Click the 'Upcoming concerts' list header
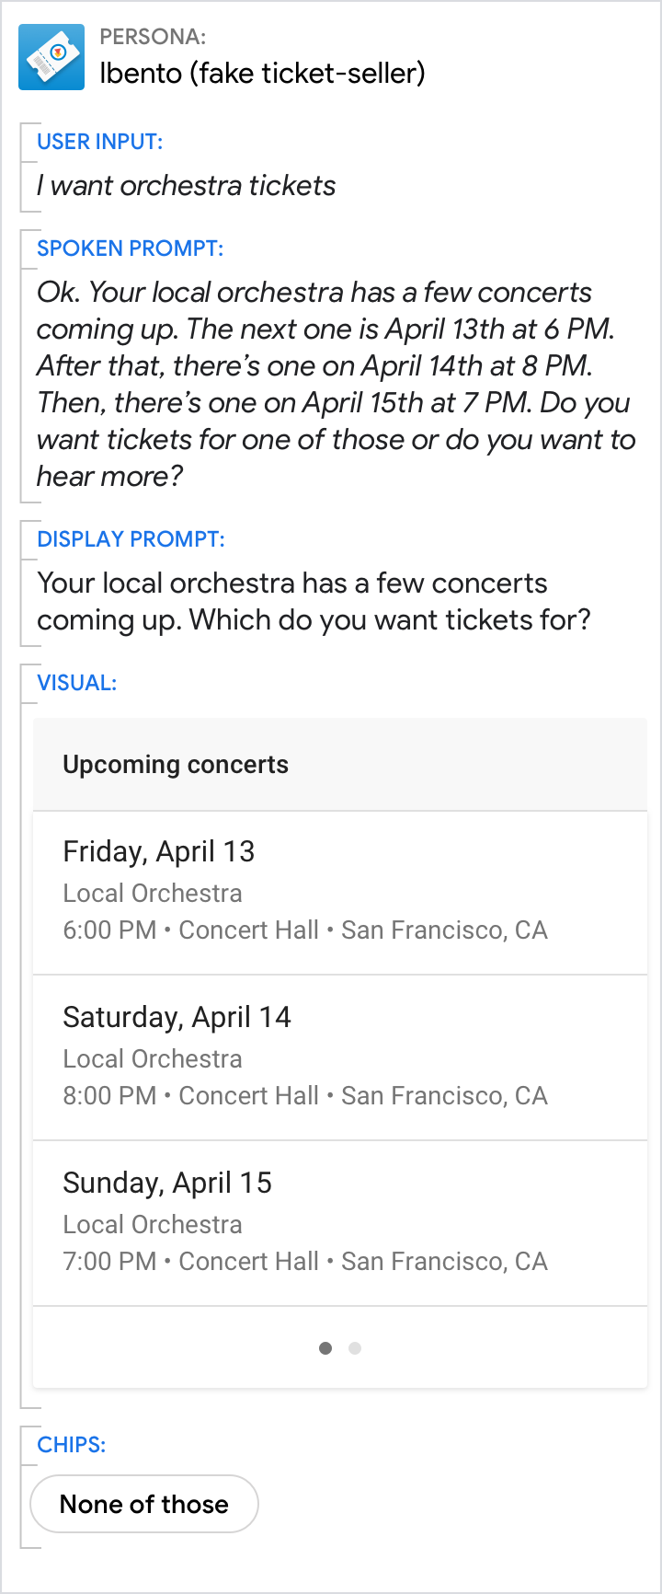 pyautogui.click(x=176, y=765)
